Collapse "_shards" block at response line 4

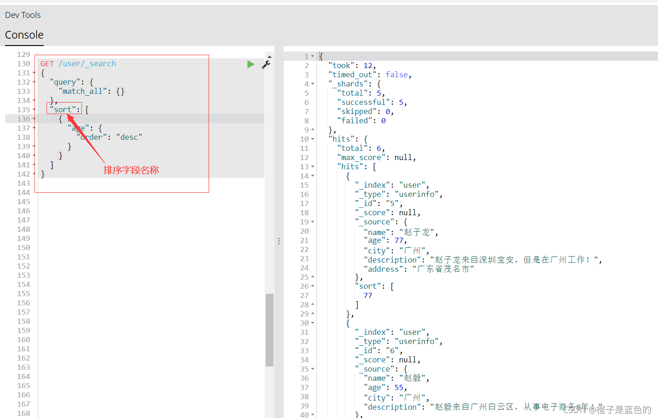point(313,84)
